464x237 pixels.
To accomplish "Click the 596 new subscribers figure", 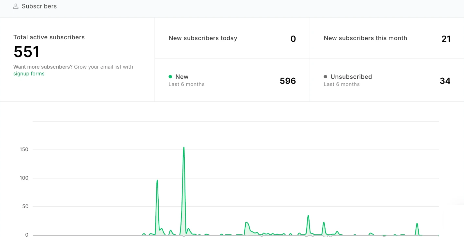I will pyautogui.click(x=288, y=81).
